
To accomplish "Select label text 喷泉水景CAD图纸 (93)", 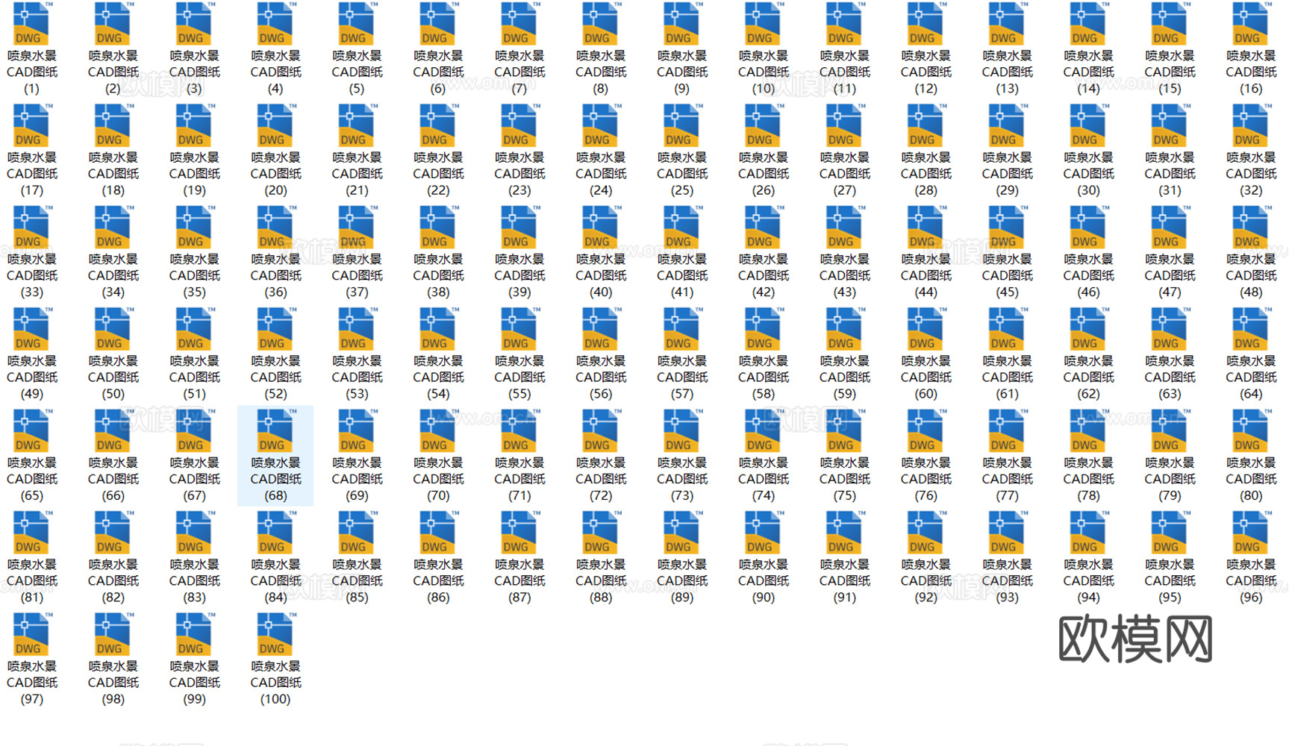I will pyautogui.click(x=1007, y=581).
